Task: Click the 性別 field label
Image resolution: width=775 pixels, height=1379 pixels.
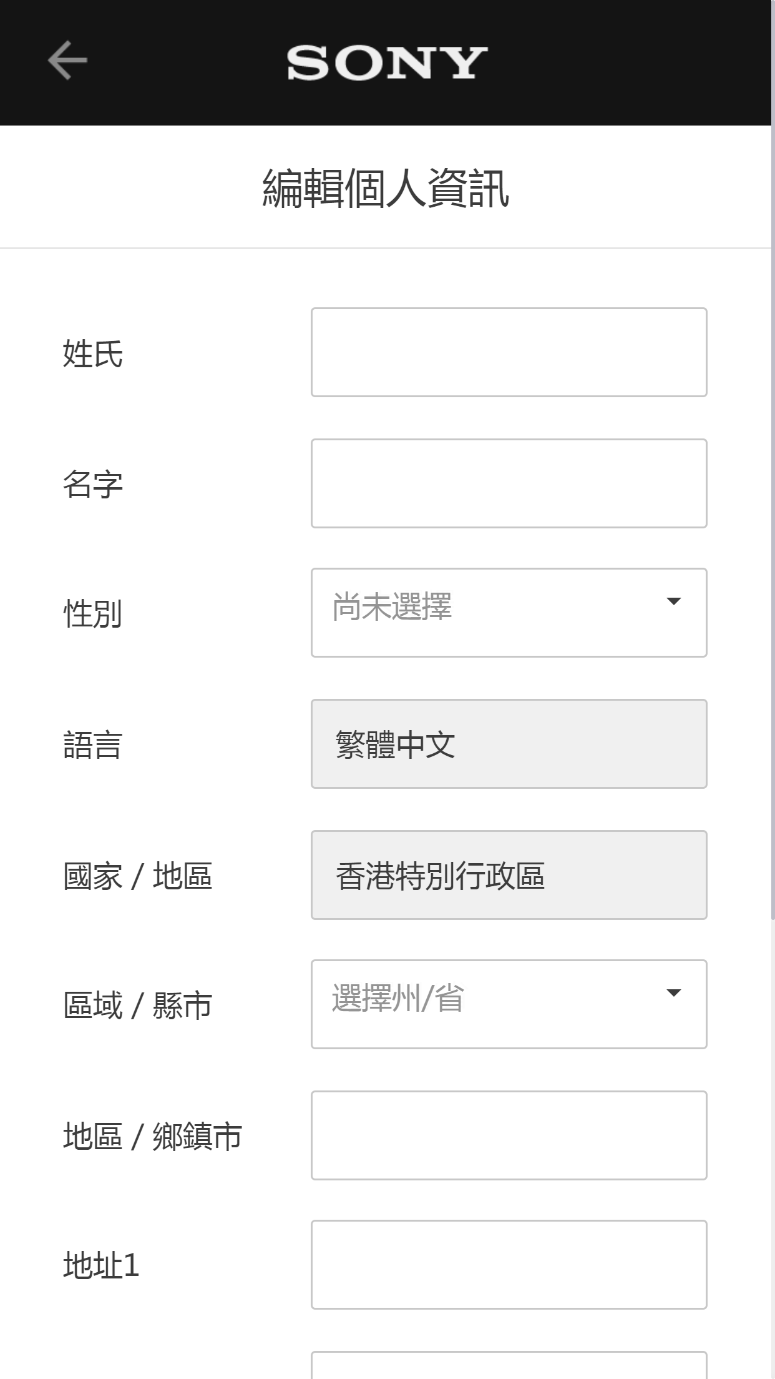Action: click(x=94, y=615)
